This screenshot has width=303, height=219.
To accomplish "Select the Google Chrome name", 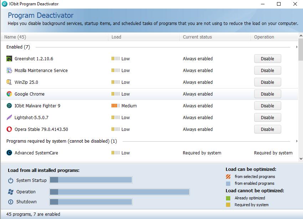I will (x=30, y=94).
